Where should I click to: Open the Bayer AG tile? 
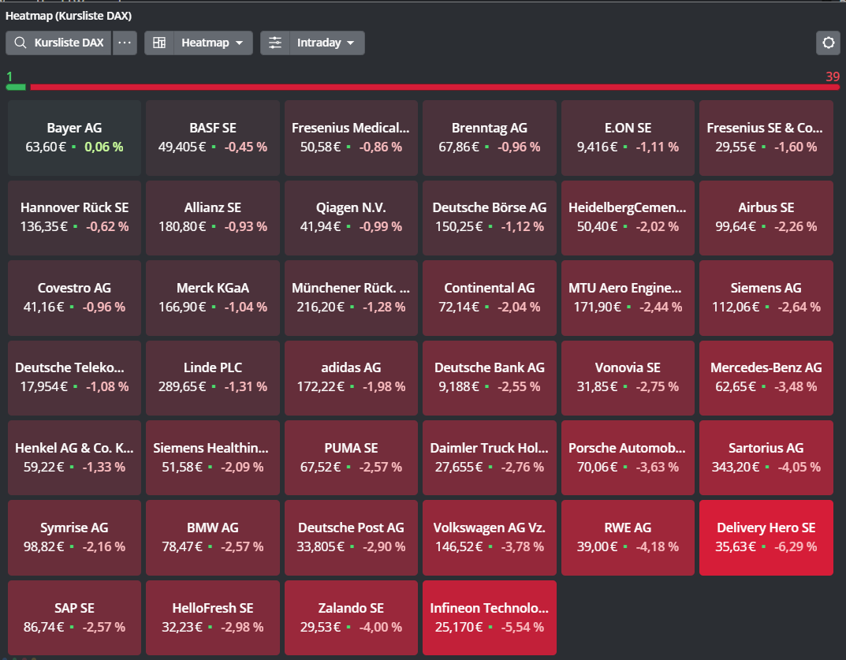coord(74,138)
